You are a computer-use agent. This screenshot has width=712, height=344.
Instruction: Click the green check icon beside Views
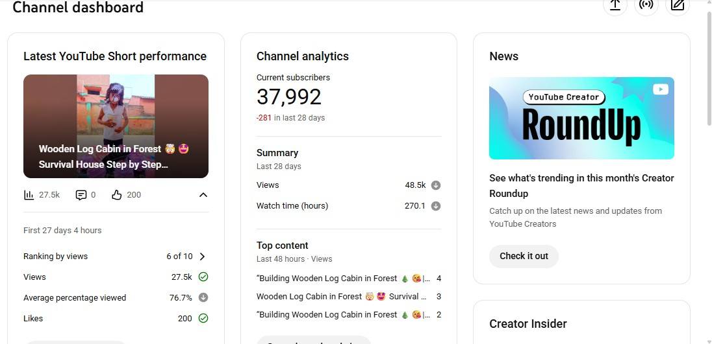(x=203, y=277)
